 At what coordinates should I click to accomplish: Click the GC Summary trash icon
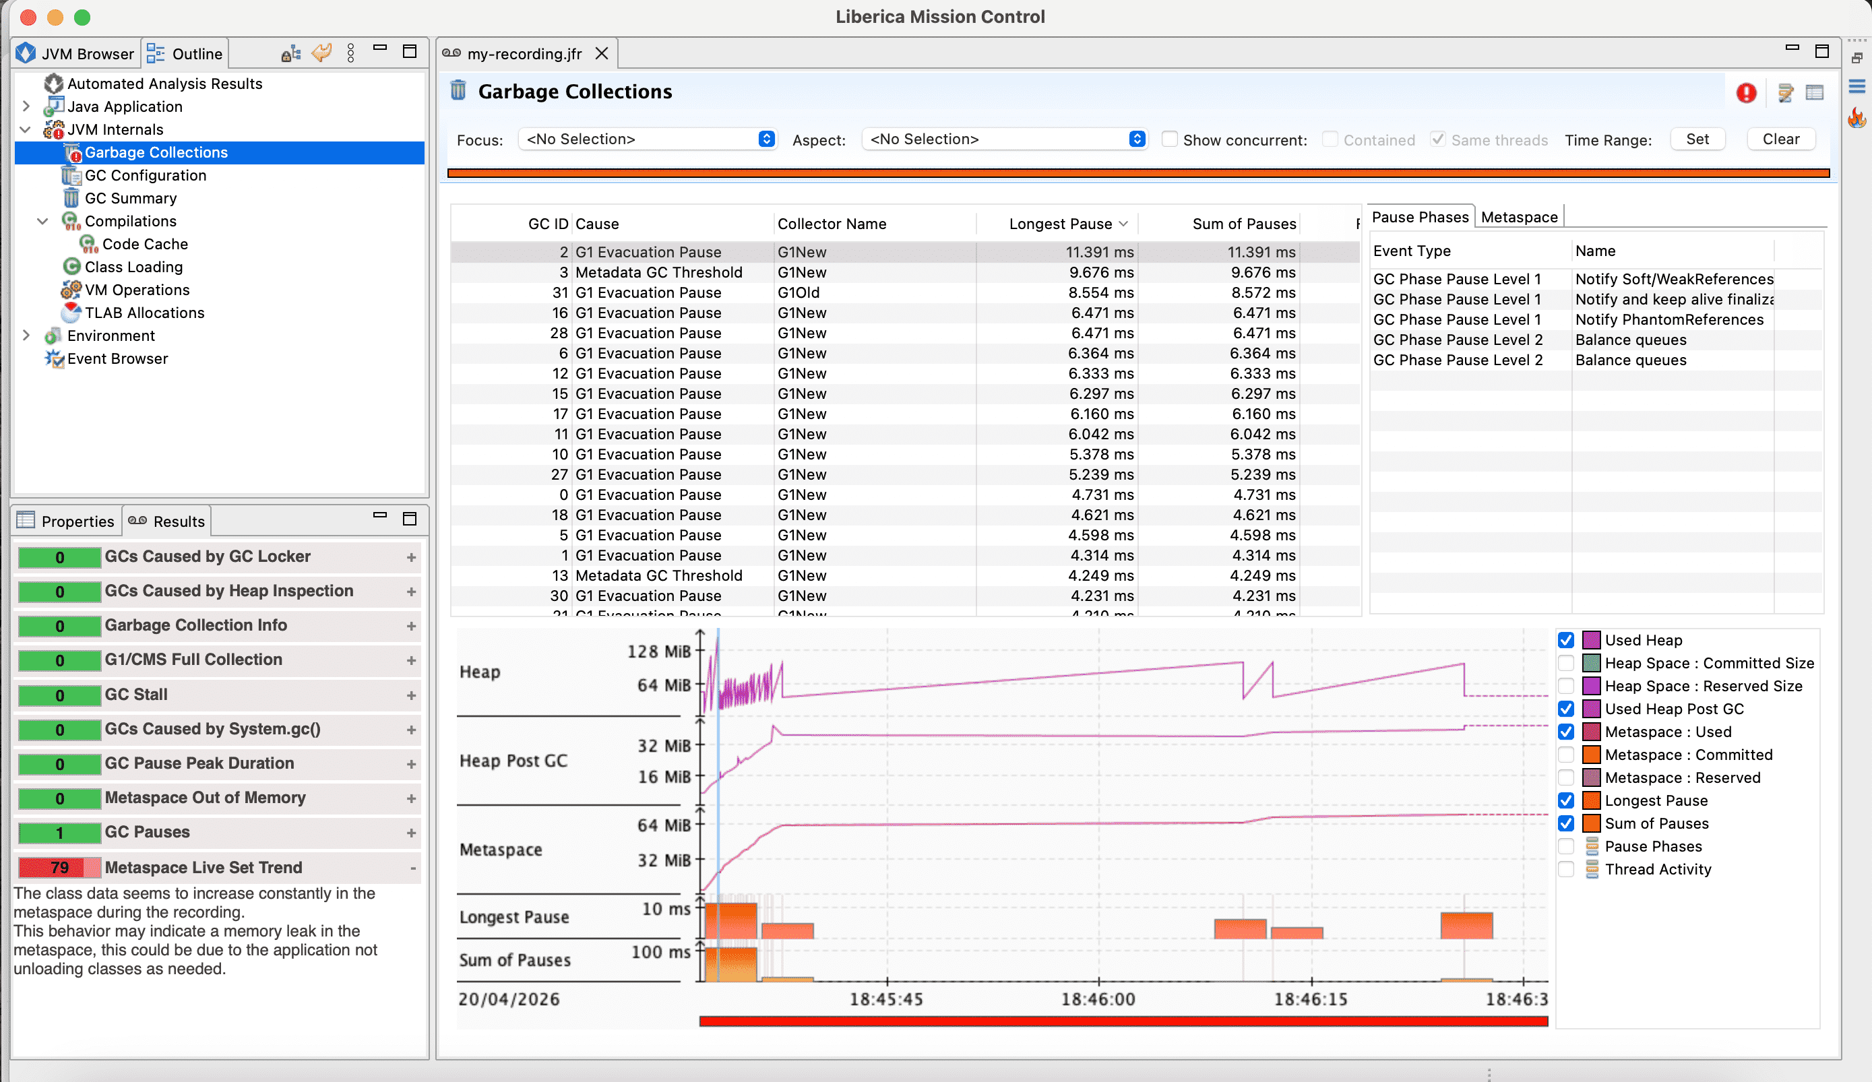tap(71, 198)
